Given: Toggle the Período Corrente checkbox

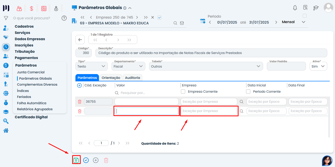Looking at the screenshot, I should [248, 92].
